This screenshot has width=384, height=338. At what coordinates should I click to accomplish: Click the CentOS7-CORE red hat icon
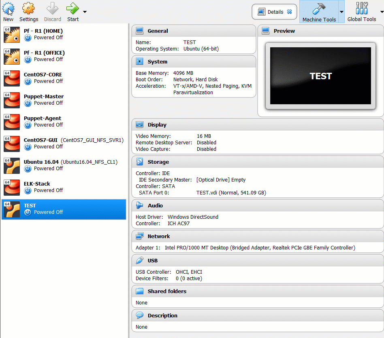click(x=12, y=78)
